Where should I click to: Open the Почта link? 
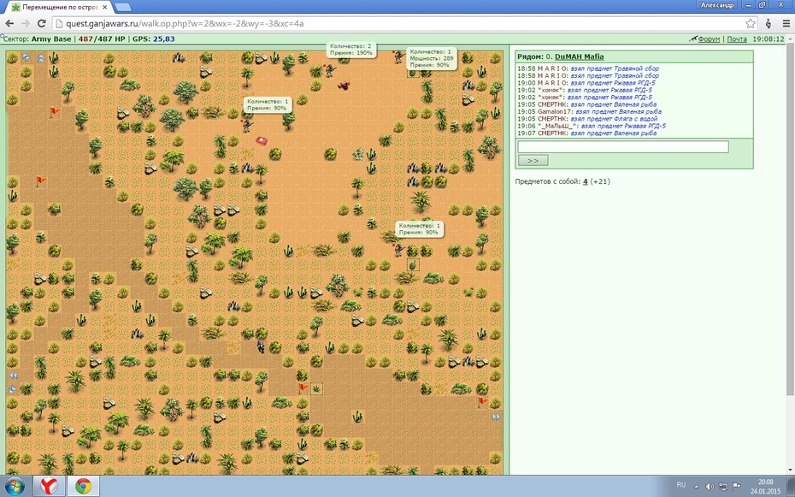click(x=737, y=39)
